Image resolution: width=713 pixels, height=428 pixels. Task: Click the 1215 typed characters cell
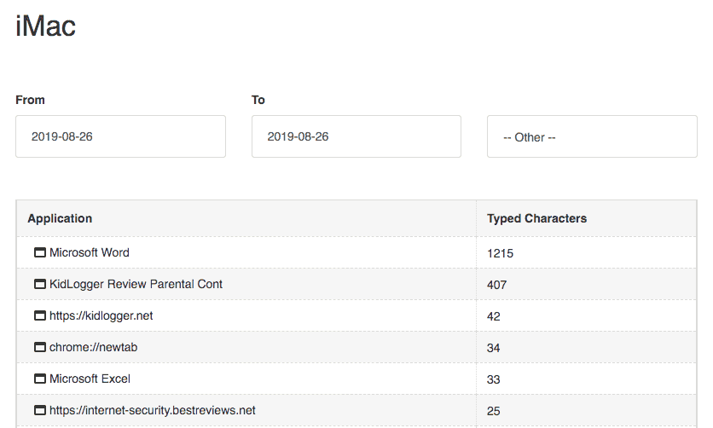pyautogui.click(x=500, y=253)
